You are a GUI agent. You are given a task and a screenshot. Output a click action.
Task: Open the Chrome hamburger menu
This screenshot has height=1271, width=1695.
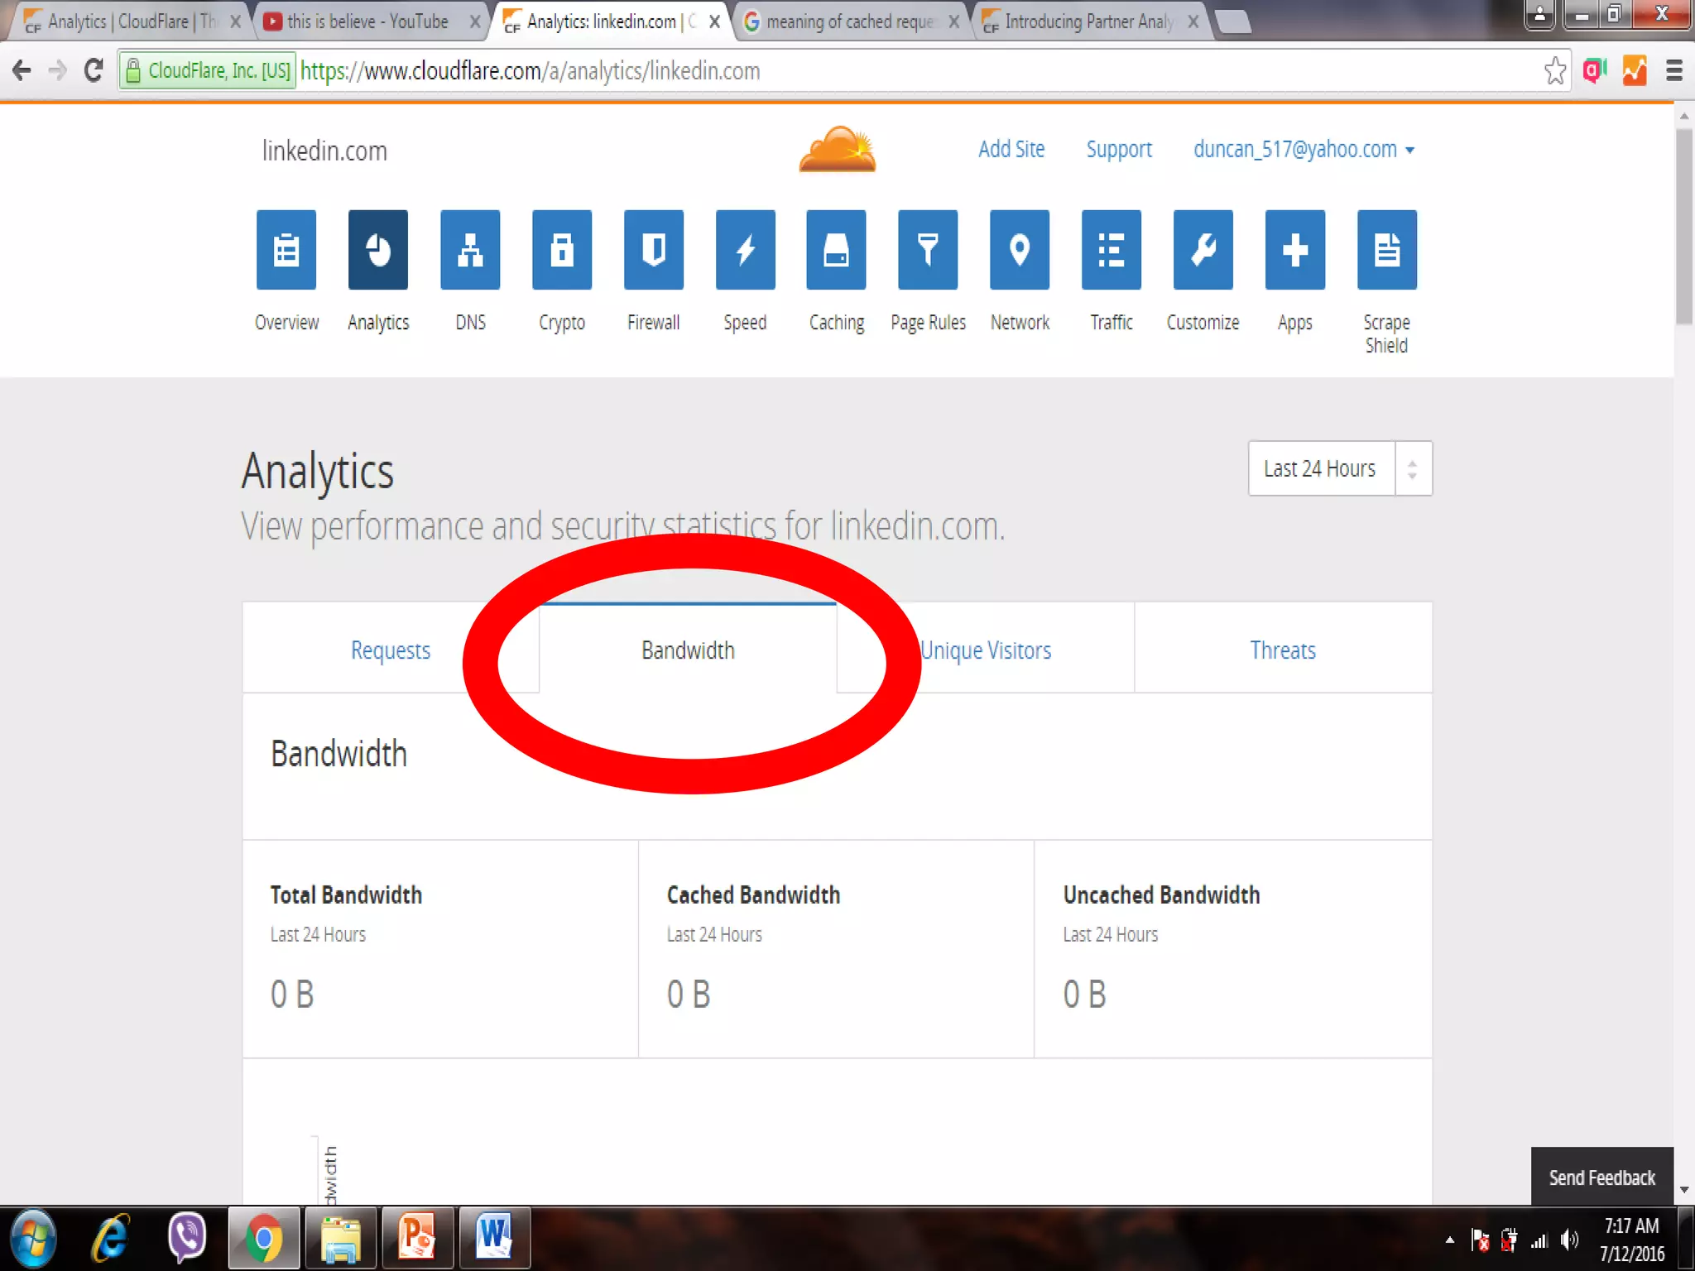1673,71
